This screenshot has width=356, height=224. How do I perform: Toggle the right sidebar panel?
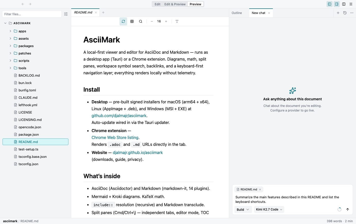click(x=337, y=4)
